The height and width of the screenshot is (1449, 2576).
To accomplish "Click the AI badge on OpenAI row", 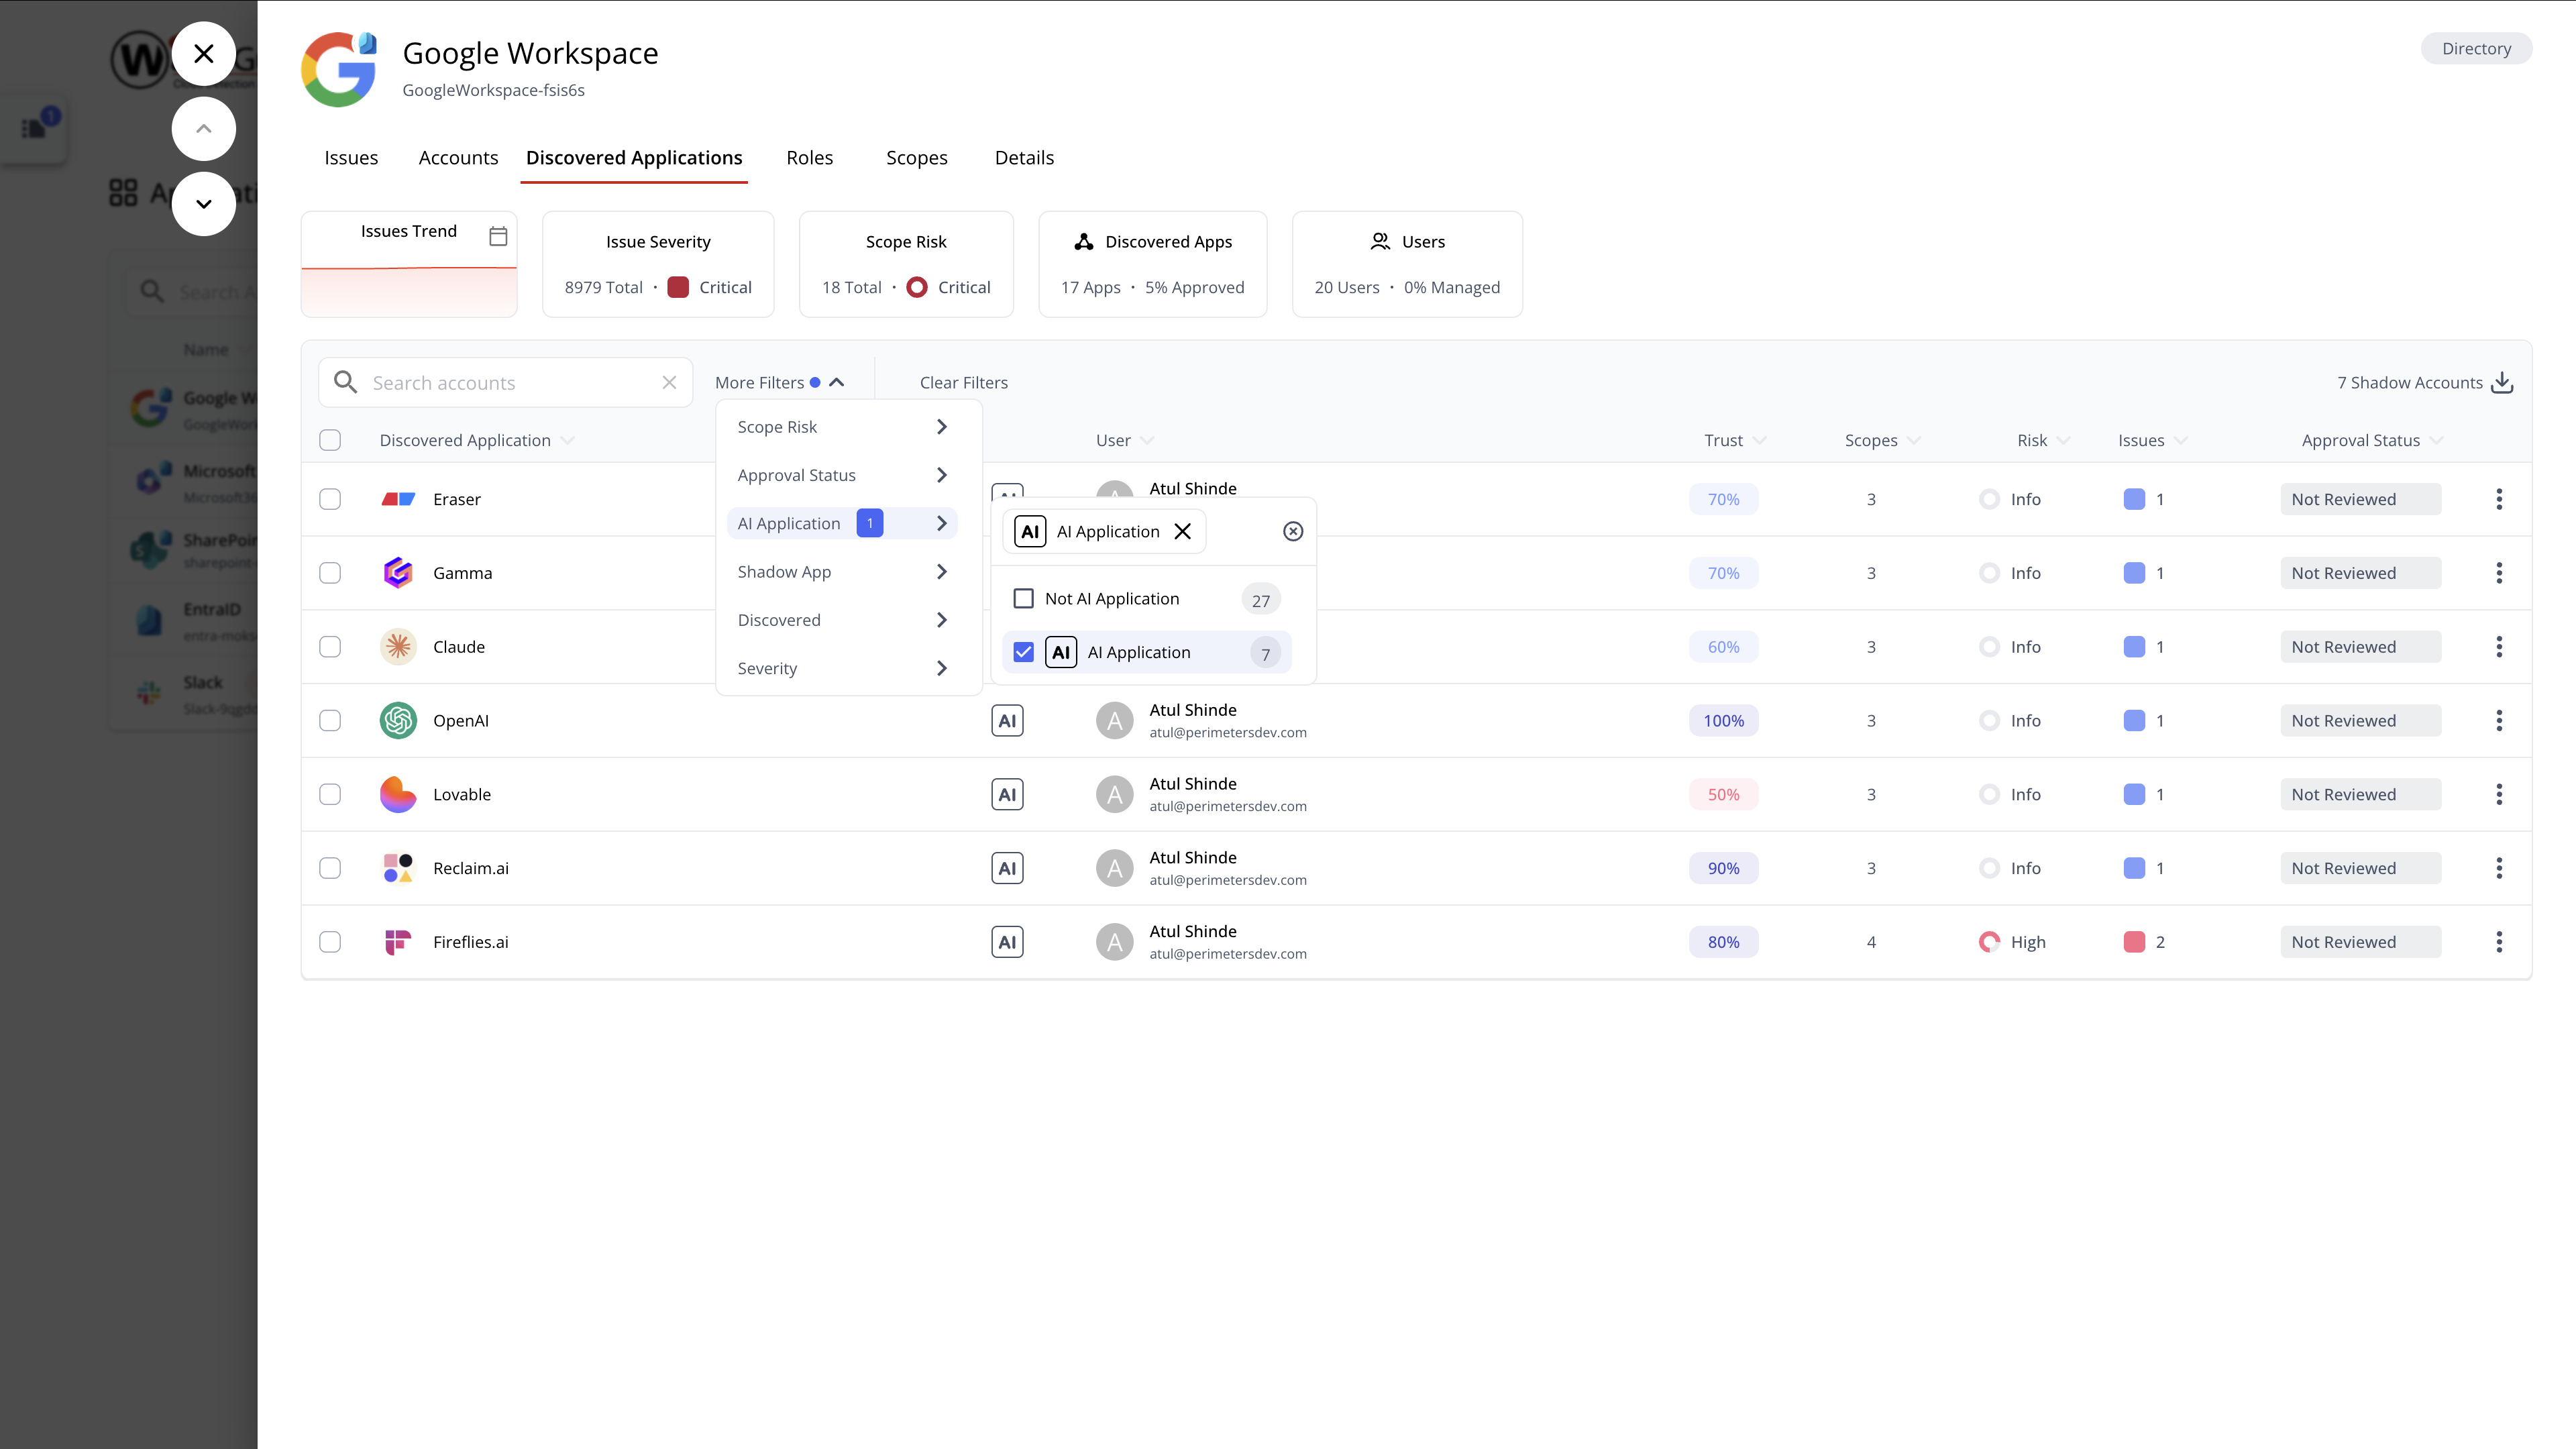I will (x=1007, y=721).
